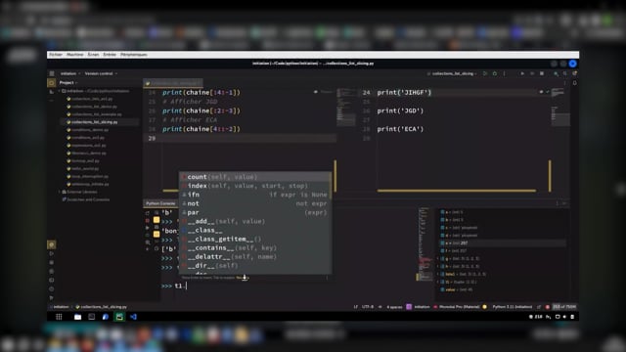Choose __delattr__(self, name) completion
This screenshot has height=352, width=626.
[x=255, y=256]
